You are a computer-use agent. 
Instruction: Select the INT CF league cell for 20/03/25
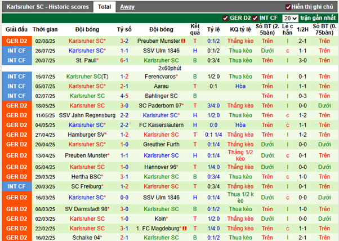point(17,186)
